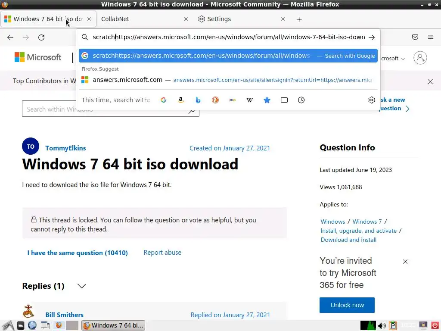Click I have the same question (10410)
This screenshot has height=331, width=441.
pos(78,253)
